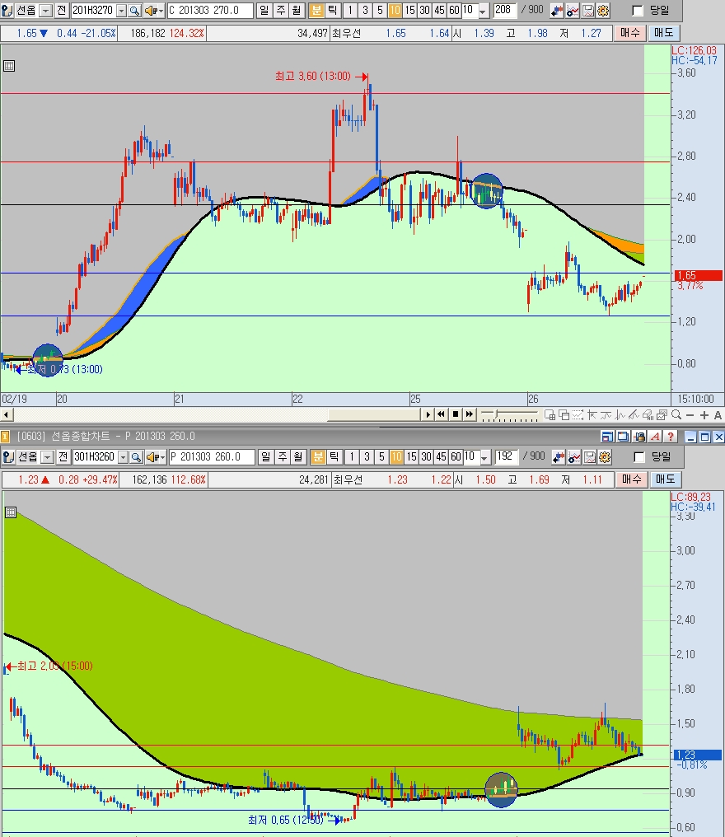Viewport: 725px width, 837px height.
Task: Enable the 당일 checkbox in bottom chart
Action: [x=638, y=457]
